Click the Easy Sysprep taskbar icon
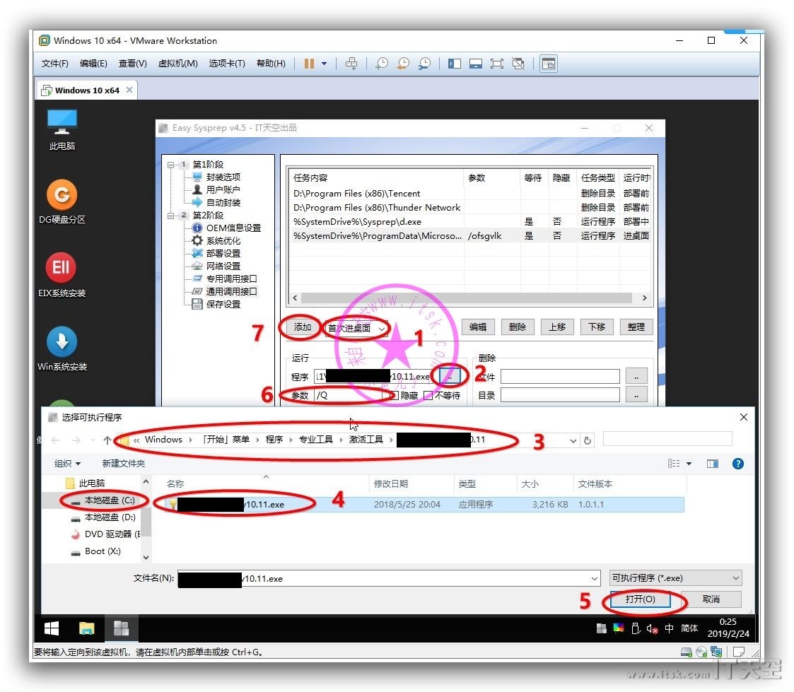Image resolution: width=794 pixels, height=692 pixels. tap(121, 628)
